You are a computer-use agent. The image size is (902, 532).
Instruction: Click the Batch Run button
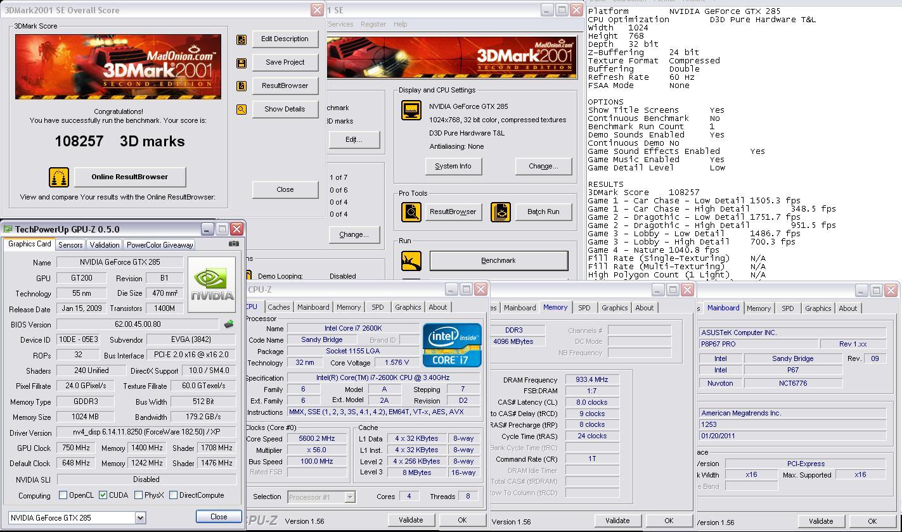543,212
